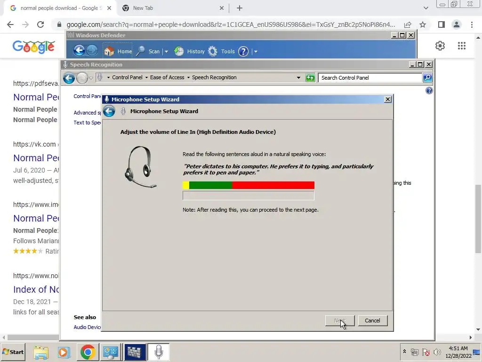Open Google apps grid

[462, 46]
